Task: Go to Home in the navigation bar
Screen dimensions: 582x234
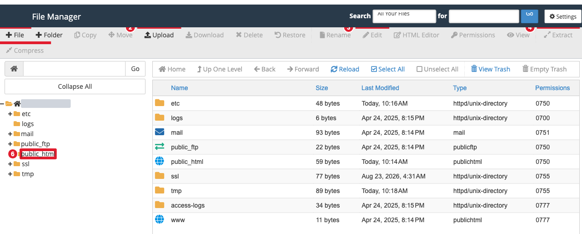Action: (172, 69)
